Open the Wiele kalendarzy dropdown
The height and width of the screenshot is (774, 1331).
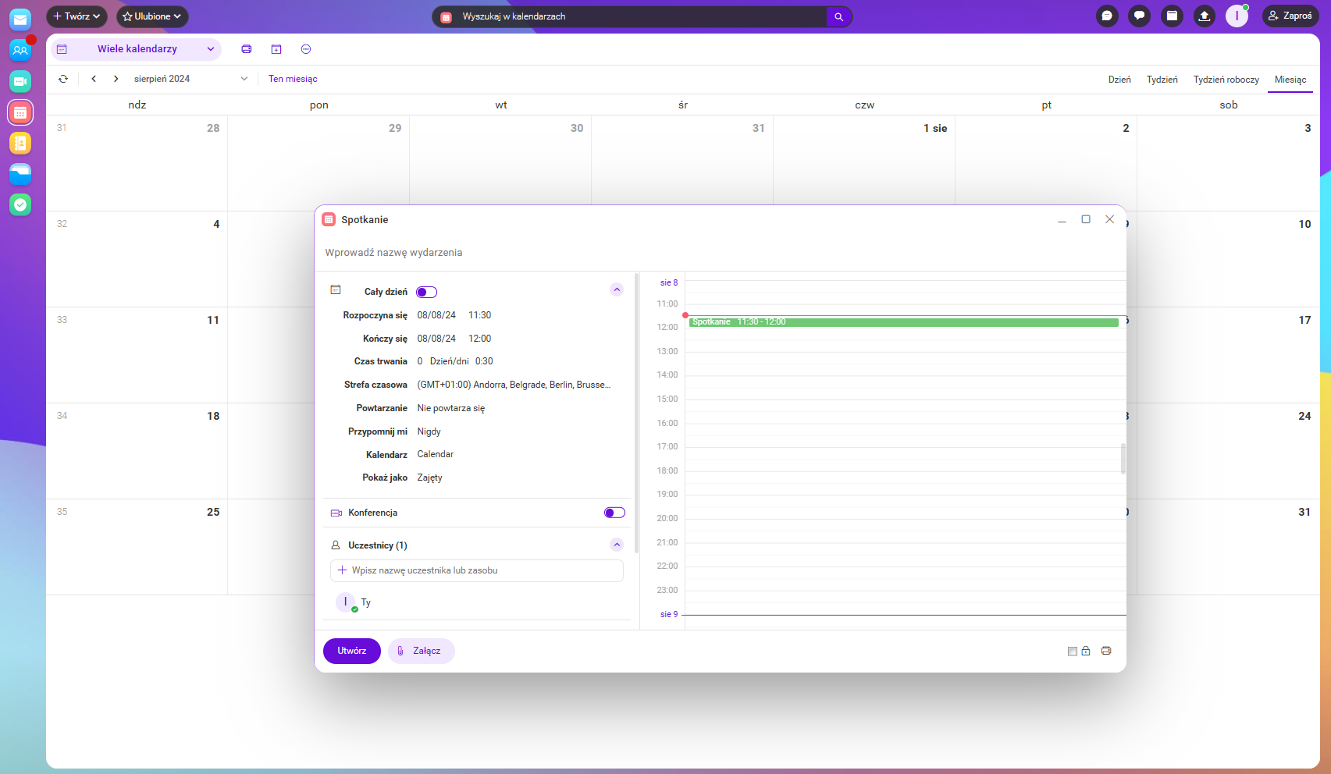[137, 49]
